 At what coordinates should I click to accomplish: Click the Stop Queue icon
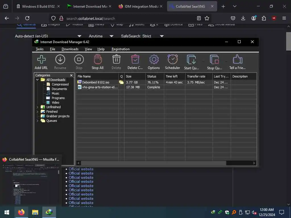(x=215, y=62)
